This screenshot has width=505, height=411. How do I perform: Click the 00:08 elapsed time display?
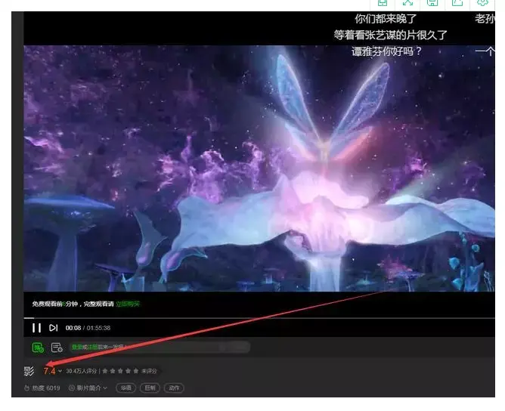(x=73, y=328)
